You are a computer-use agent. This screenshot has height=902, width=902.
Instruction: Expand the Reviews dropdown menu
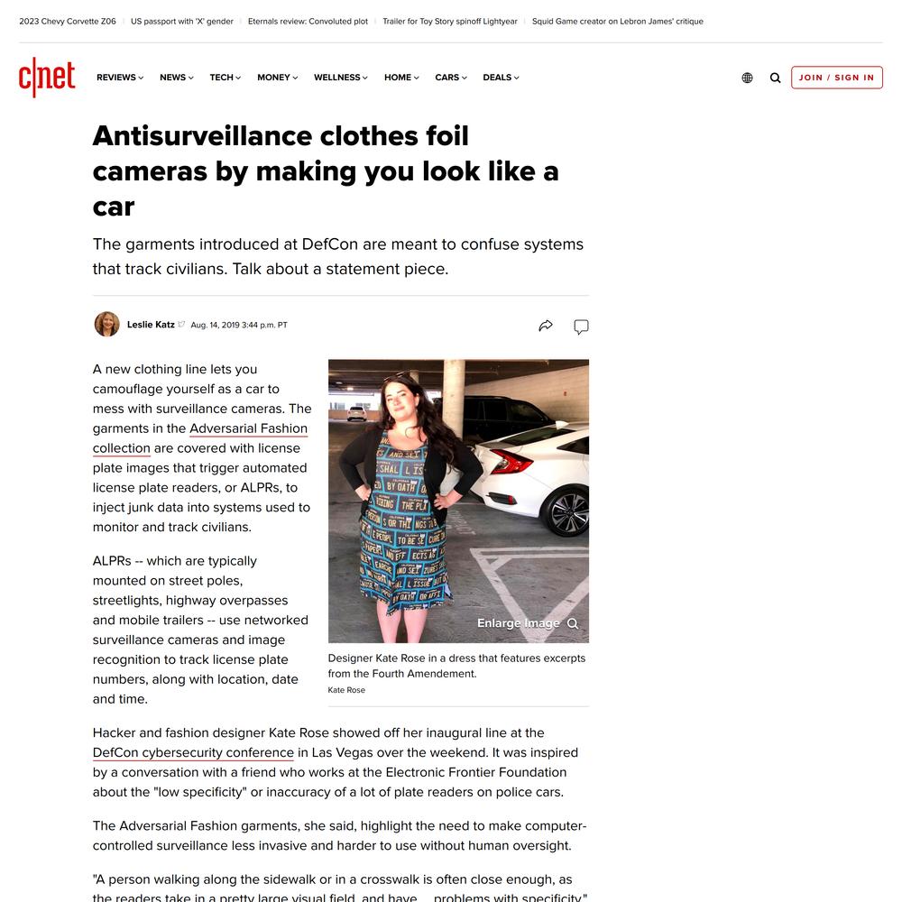pyautogui.click(x=120, y=77)
